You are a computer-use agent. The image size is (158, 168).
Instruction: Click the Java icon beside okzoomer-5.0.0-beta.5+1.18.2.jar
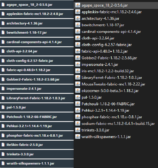[x=78, y=91]
